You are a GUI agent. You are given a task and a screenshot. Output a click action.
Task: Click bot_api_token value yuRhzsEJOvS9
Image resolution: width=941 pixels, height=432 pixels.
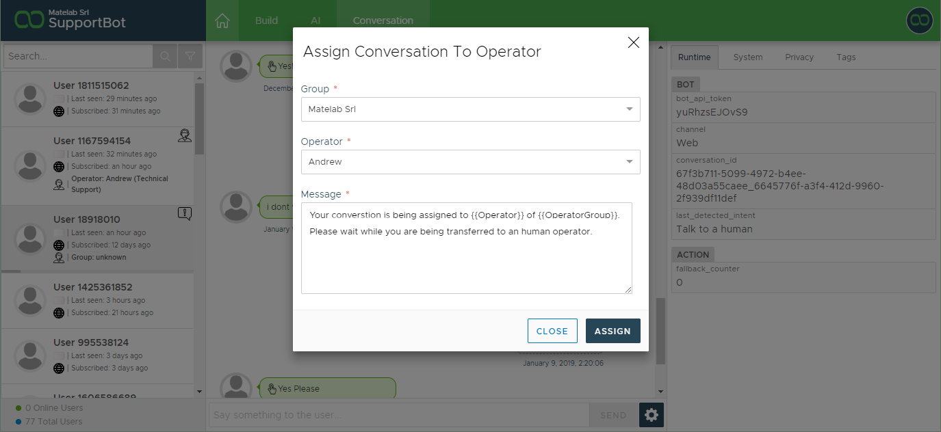click(712, 112)
